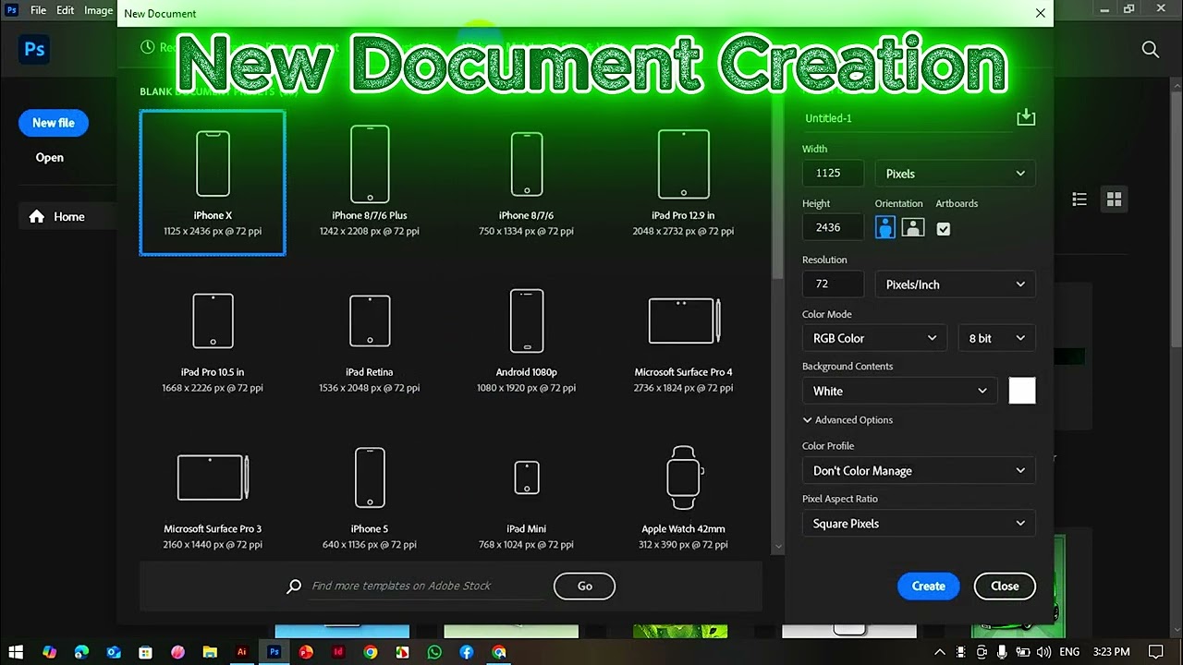Open the Edit menu
The height and width of the screenshot is (665, 1183).
pyautogui.click(x=65, y=10)
